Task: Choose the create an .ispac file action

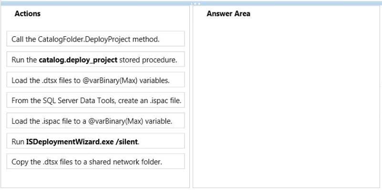Action: point(95,100)
